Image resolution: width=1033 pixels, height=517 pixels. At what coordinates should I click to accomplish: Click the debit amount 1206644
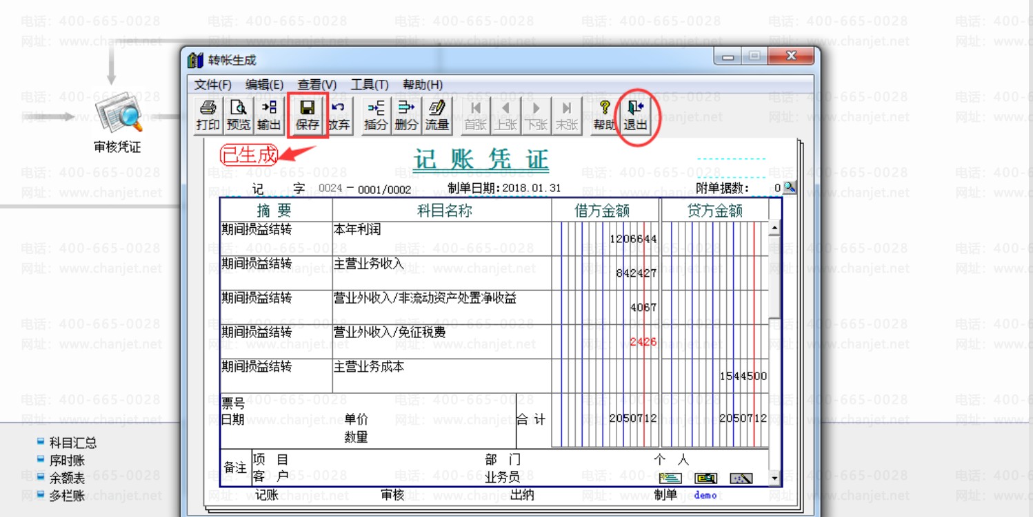633,239
